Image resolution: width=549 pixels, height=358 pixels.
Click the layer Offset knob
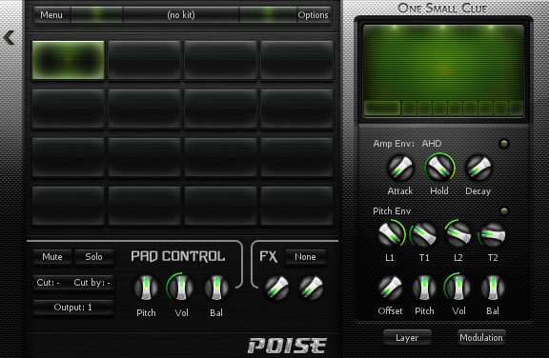(x=391, y=288)
